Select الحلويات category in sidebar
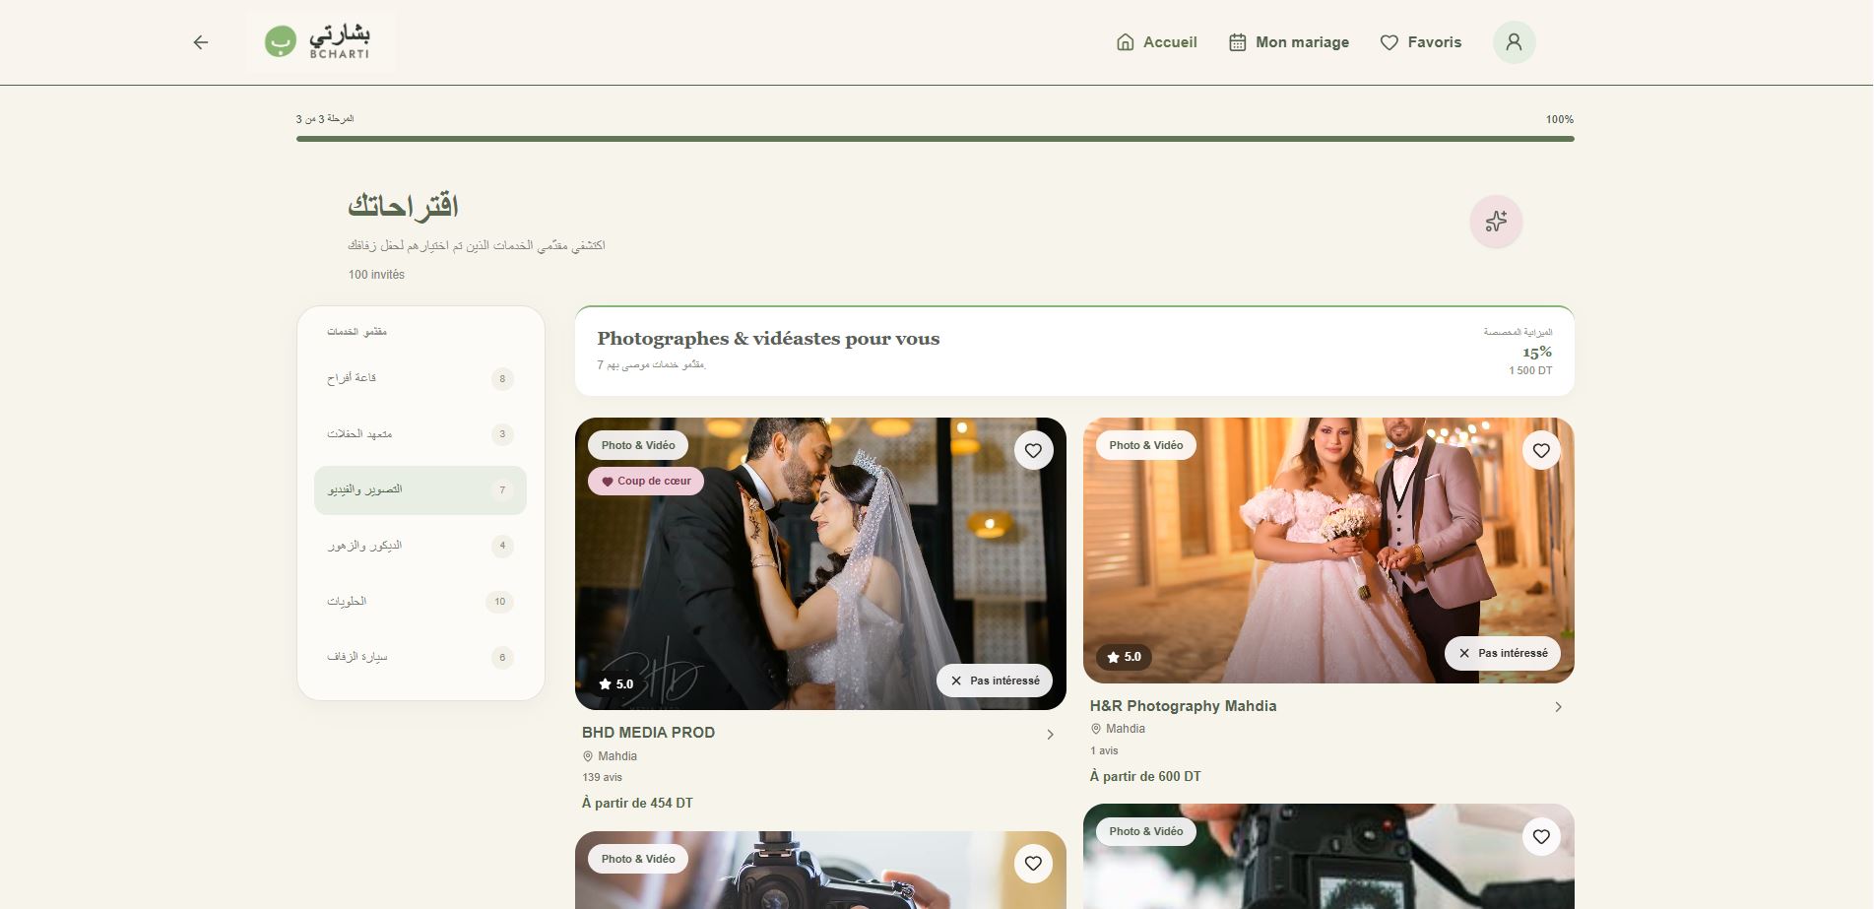The height and width of the screenshot is (909, 1874). [x=420, y=602]
